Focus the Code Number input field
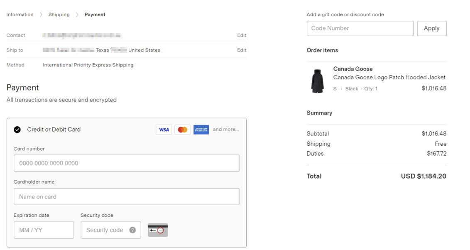 tap(360, 29)
